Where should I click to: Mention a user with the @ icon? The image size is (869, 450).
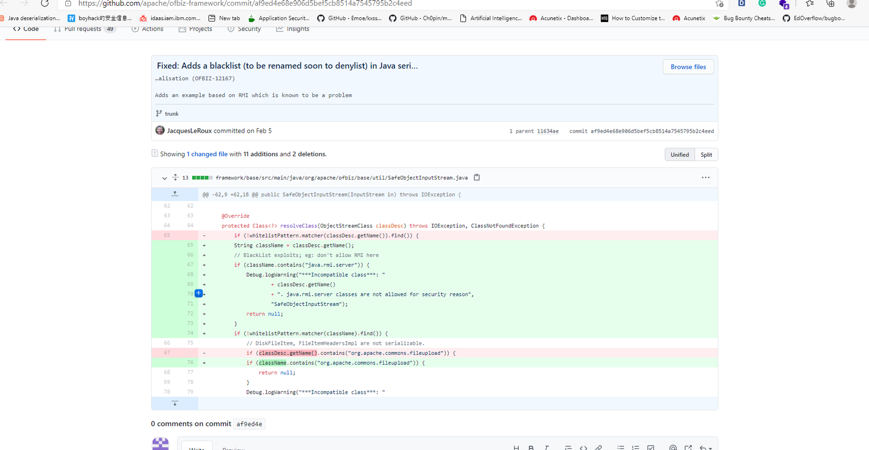pos(673,448)
